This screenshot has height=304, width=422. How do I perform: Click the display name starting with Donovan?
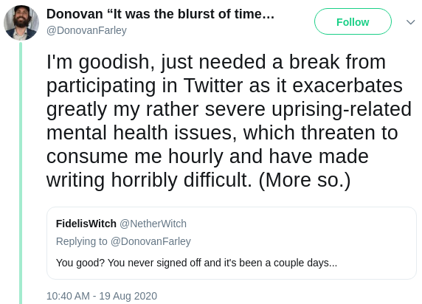pyautogui.click(x=160, y=14)
